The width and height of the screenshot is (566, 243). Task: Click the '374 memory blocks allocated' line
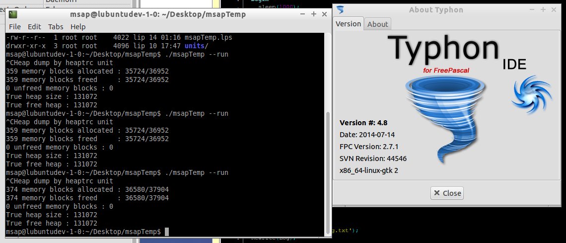(87, 189)
